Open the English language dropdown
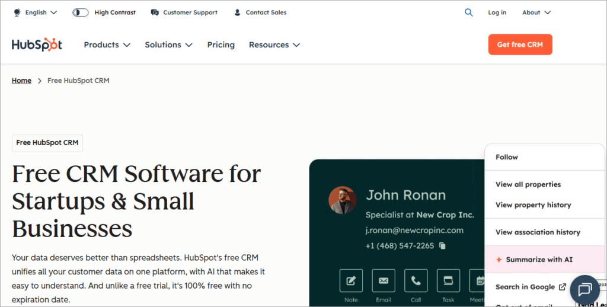 pos(41,12)
